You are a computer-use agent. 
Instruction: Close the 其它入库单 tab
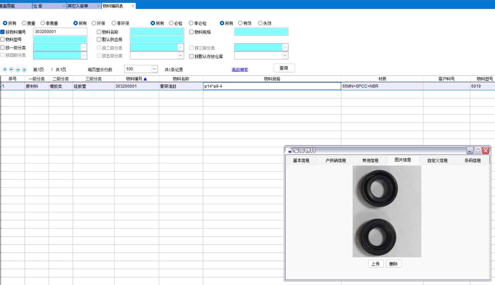(98, 6)
